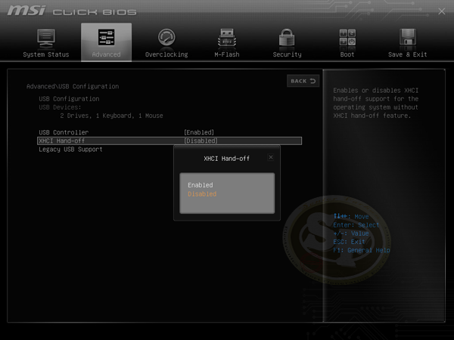Click the '2 Drives, 1 Keyboard, 1 Mouse' line
The height and width of the screenshot is (340, 454).
coord(111,116)
